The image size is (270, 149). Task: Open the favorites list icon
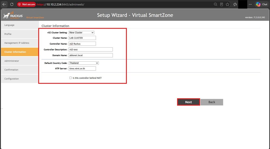[235, 4]
